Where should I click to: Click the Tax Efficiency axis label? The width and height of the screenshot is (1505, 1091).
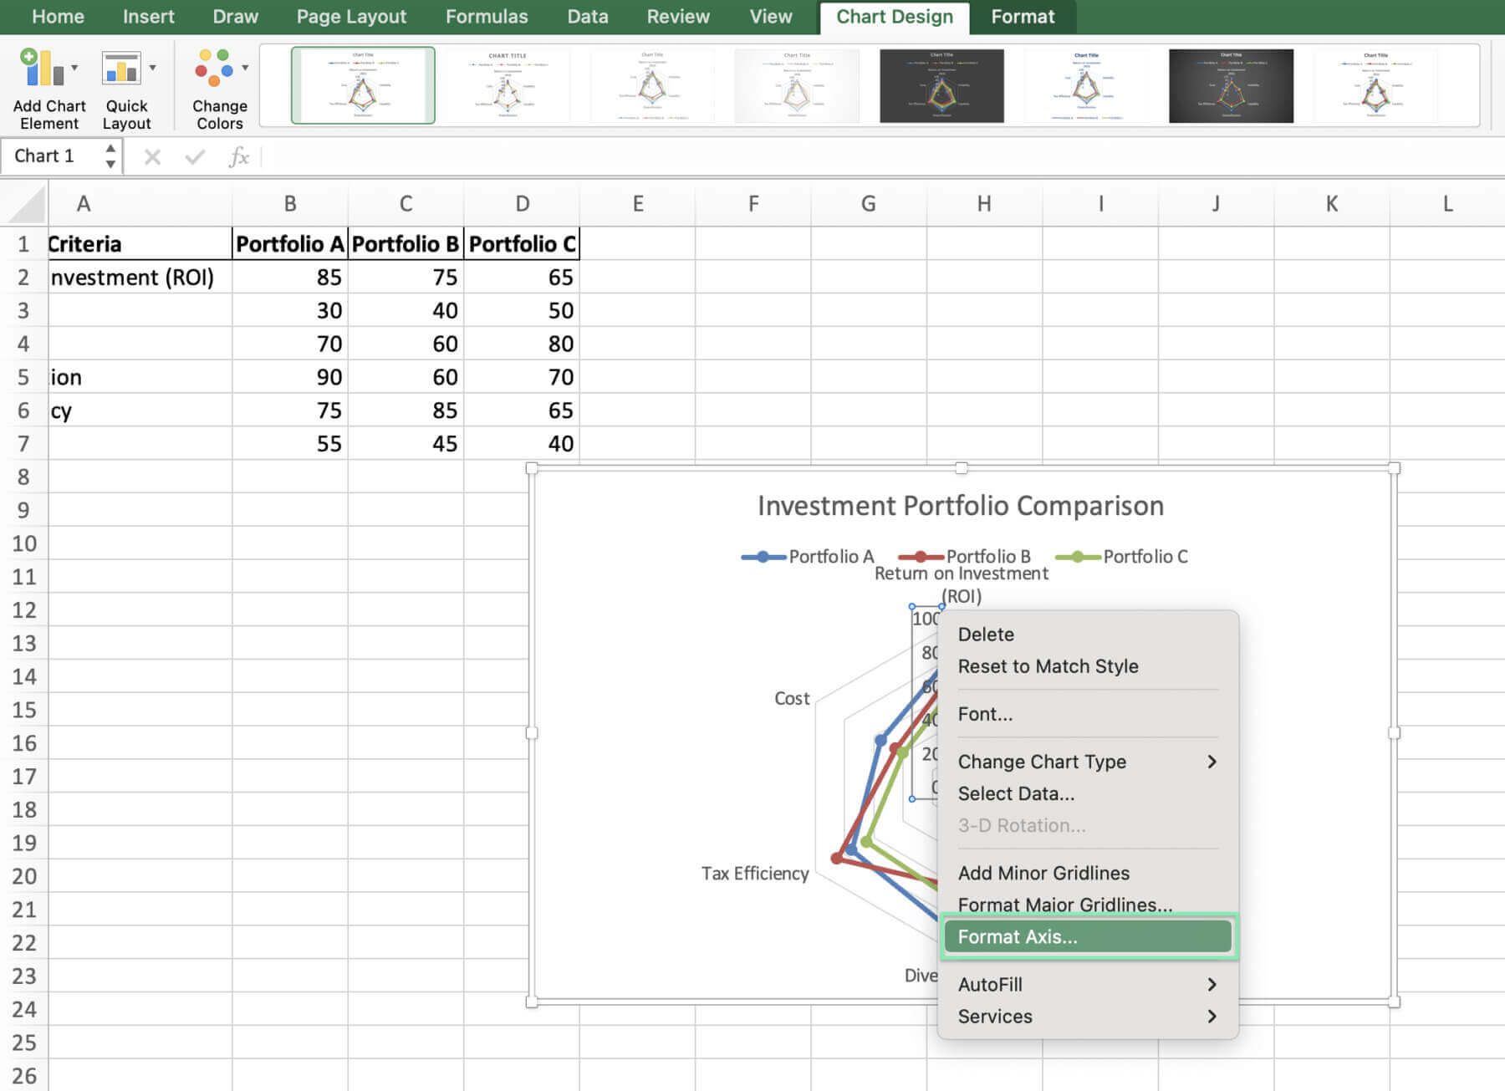click(755, 874)
